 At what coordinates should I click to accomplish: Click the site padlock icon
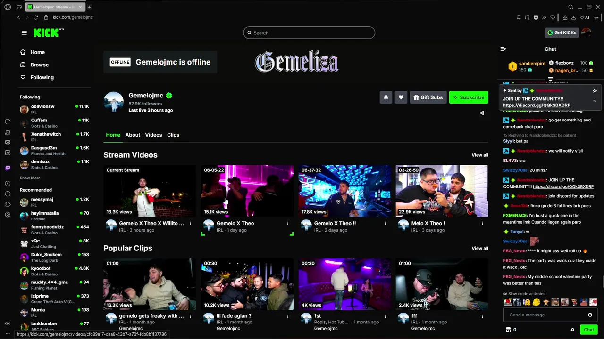point(46,17)
